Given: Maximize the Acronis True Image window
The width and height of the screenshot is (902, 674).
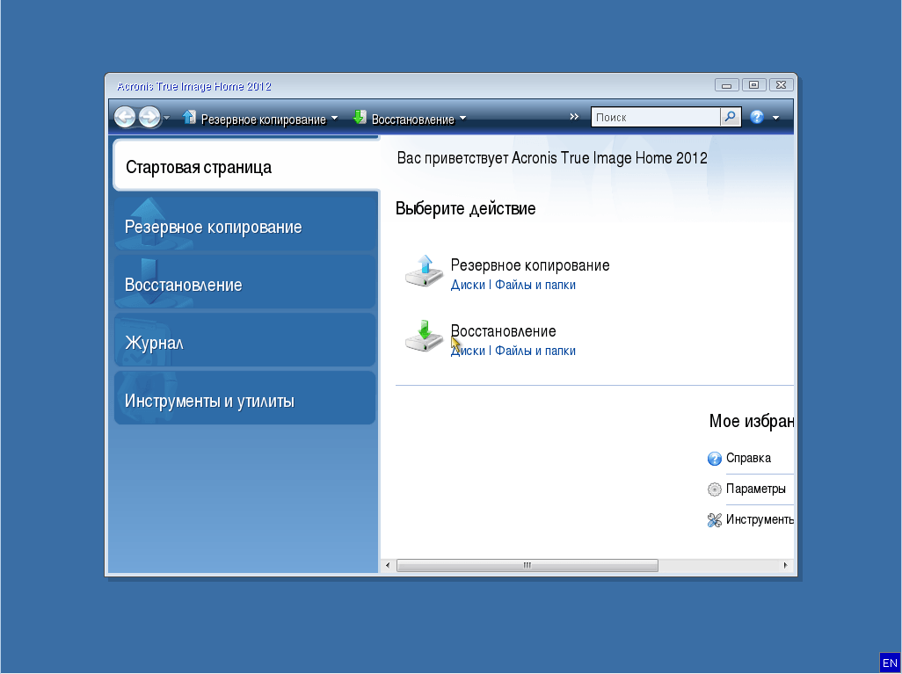Looking at the screenshot, I should tap(753, 85).
